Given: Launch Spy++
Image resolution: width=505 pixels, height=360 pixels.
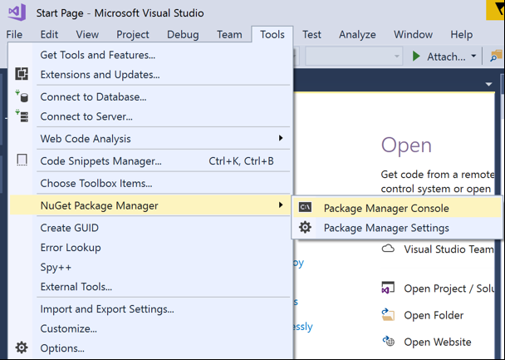Looking at the screenshot, I should [150, 267].
